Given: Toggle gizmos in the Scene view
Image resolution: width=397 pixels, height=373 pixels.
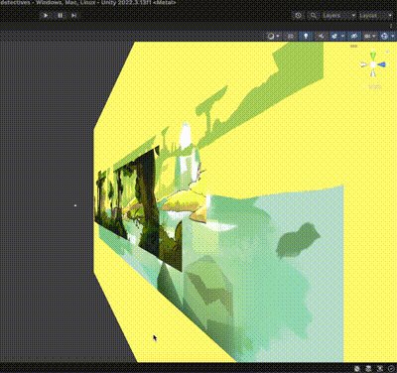Looking at the screenshot, I should [384, 36].
